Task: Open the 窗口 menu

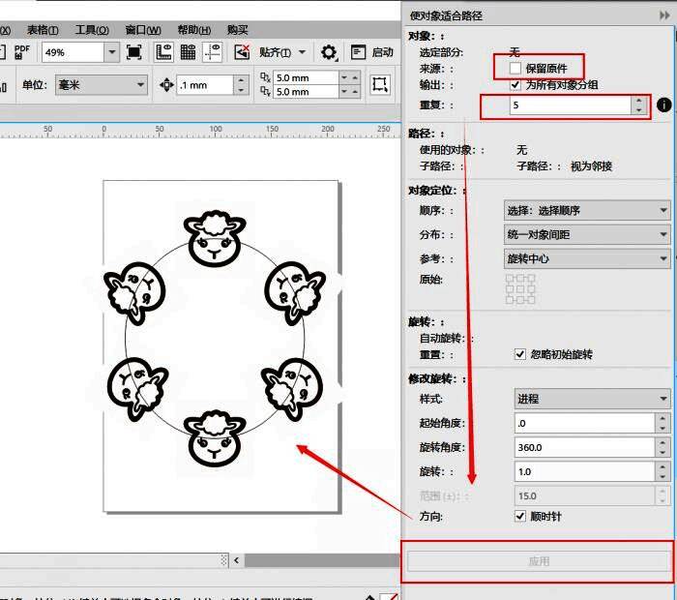Action: tap(143, 29)
